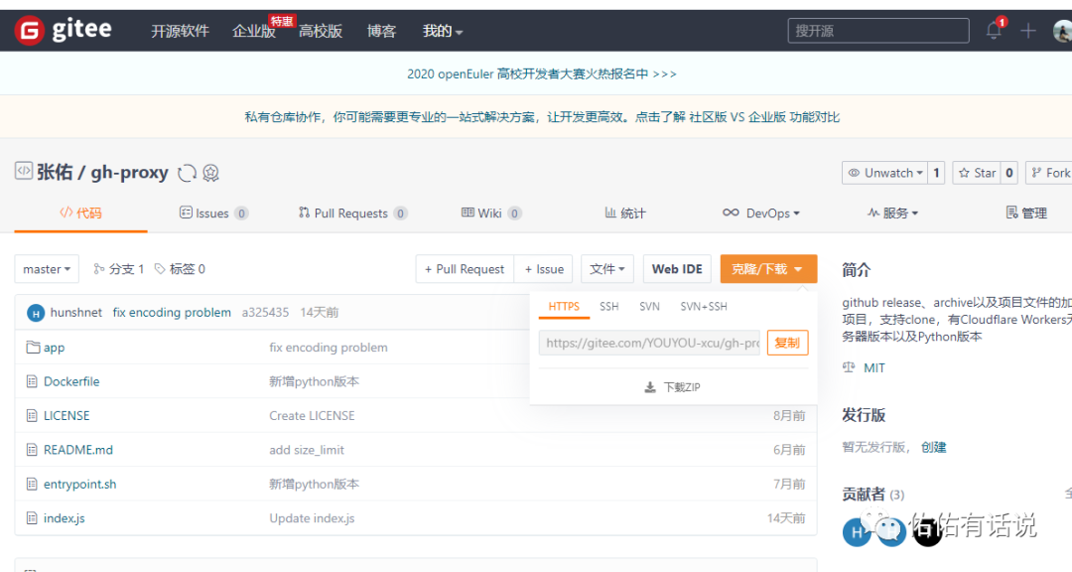This screenshot has height=572, width=1072.
Task: Click the repository code icon beside 张佑
Action: [x=23, y=171]
